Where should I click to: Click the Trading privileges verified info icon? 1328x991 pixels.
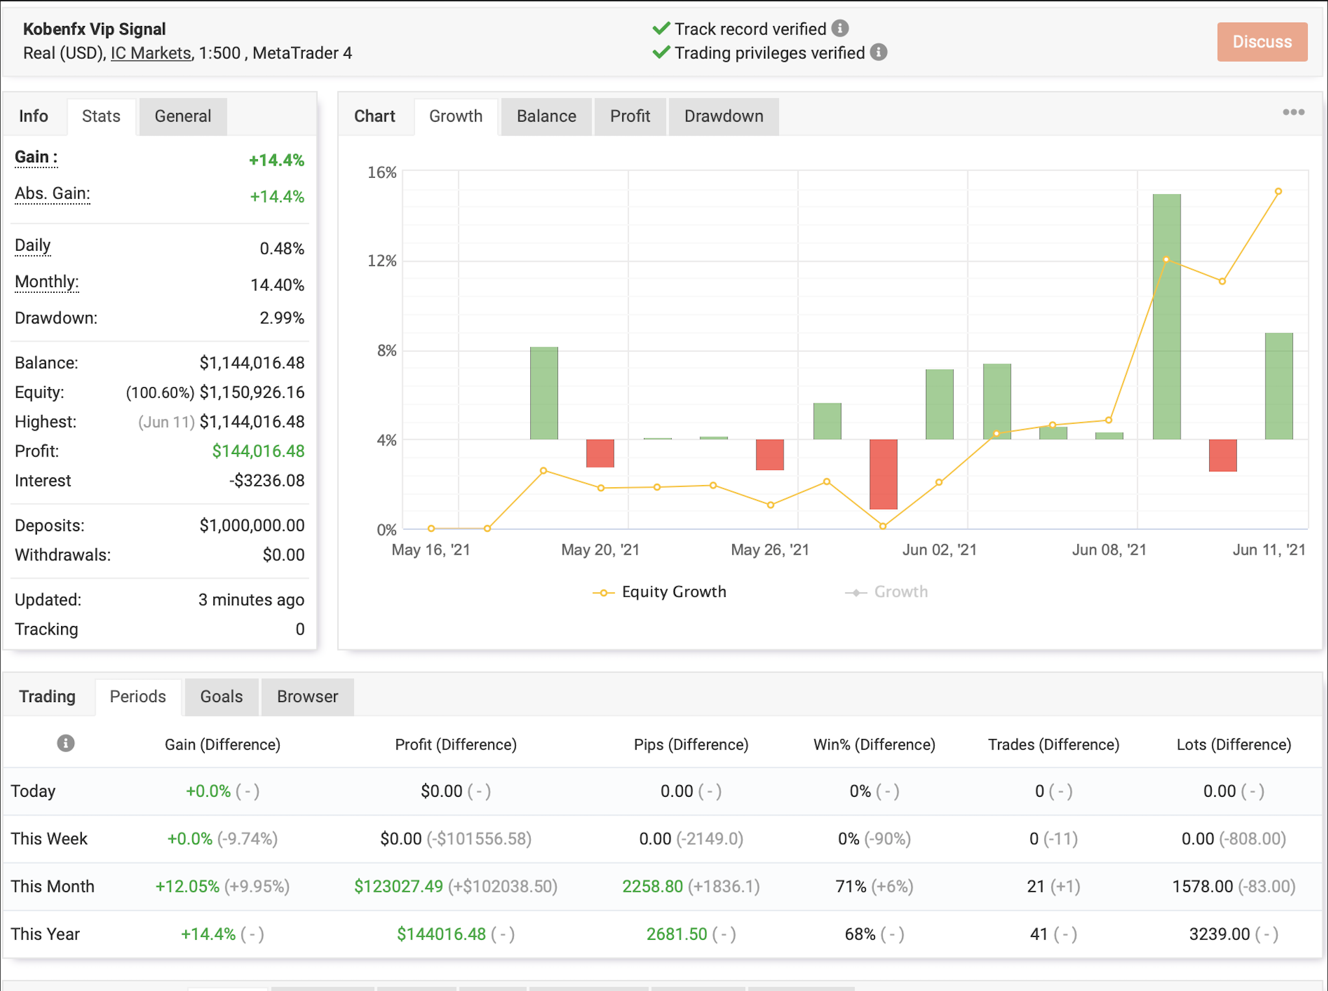click(878, 53)
